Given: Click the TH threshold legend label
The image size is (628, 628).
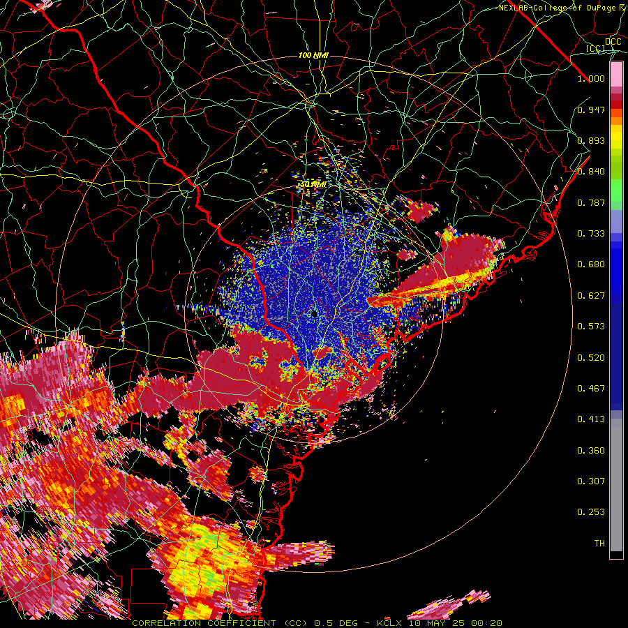Looking at the screenshot, I should [x=599, y=544].
